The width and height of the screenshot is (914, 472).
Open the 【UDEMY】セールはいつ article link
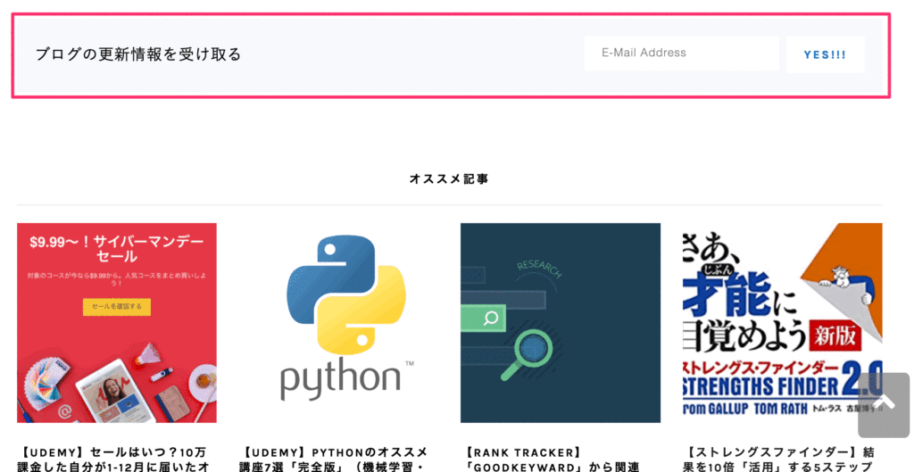coord(114,460)
